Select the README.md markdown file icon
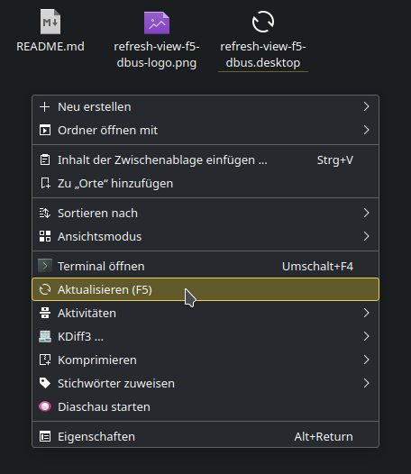The width and height of the screenshot is (411, 474). 50,22
